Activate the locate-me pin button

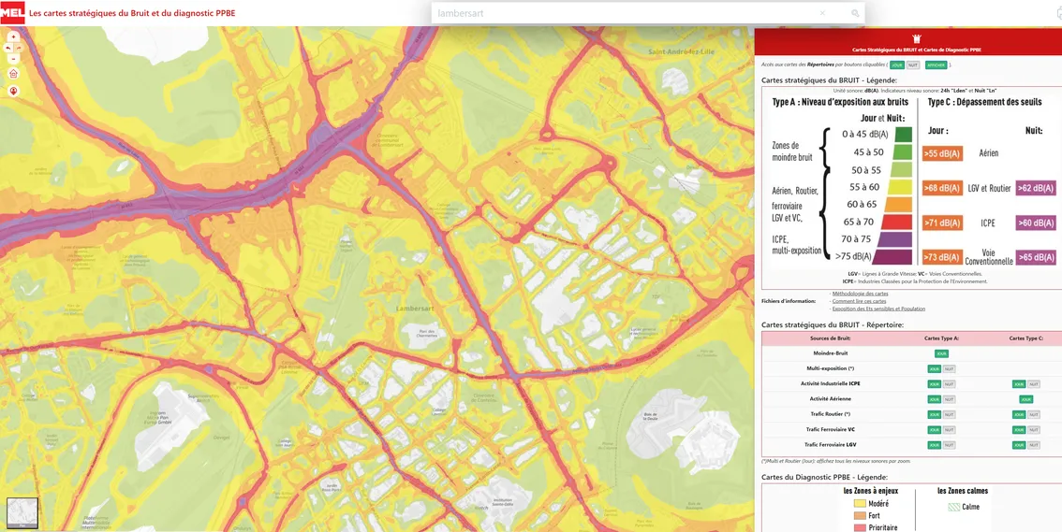point(13,92)
